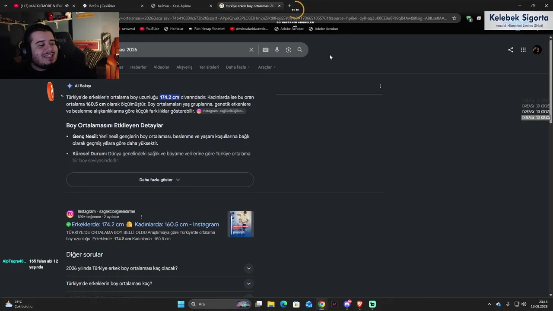Expand Türkiye'de erkeklerin boy ortalaması kaç question
This screenshot has height=311, width=553.
pyautogui.click(x=160, y=284)
